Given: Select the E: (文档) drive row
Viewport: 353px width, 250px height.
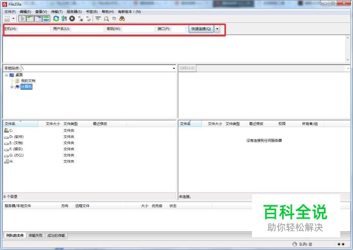Looking at the screenshot, I should pos(89,143).
